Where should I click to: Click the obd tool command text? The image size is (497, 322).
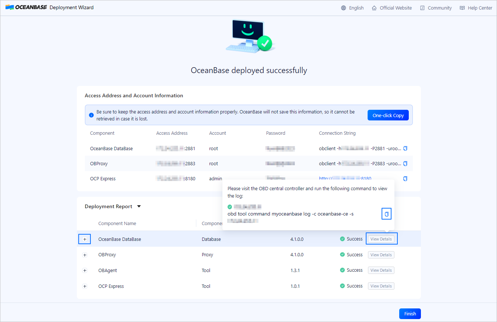pos(290,214)
